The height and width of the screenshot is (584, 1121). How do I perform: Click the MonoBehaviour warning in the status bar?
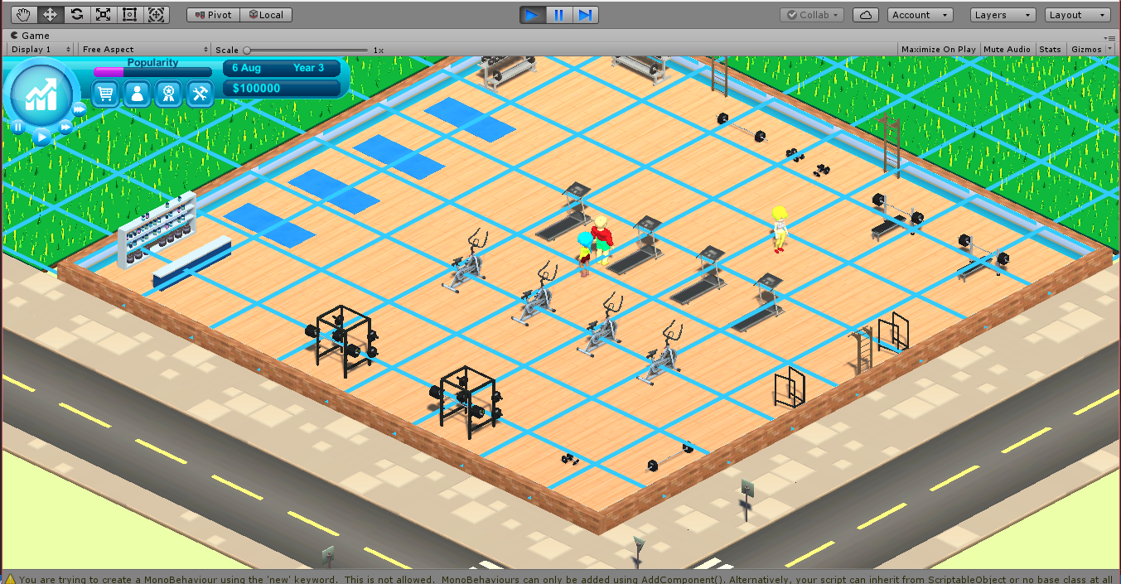331,579
